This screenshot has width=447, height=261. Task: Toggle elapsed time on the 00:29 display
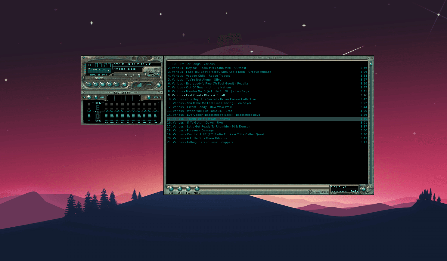[103, 65]
